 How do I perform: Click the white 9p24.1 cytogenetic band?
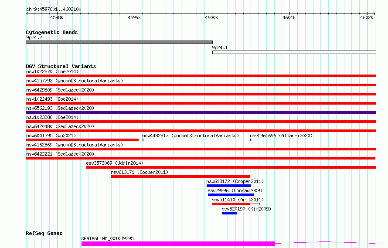tap(294, 52)
